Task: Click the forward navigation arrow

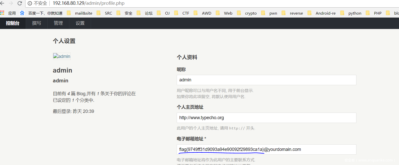Action: pyautogui.click(x=11, y=3)
